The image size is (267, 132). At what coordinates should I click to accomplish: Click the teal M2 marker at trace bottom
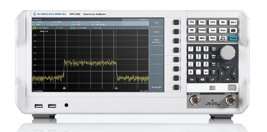116,88
